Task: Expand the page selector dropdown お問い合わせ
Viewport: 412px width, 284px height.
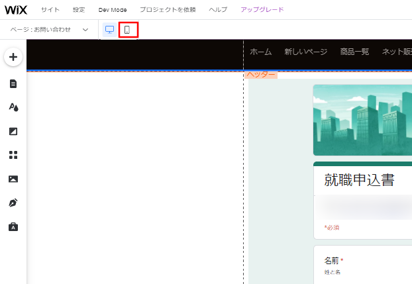Action: 50,30
